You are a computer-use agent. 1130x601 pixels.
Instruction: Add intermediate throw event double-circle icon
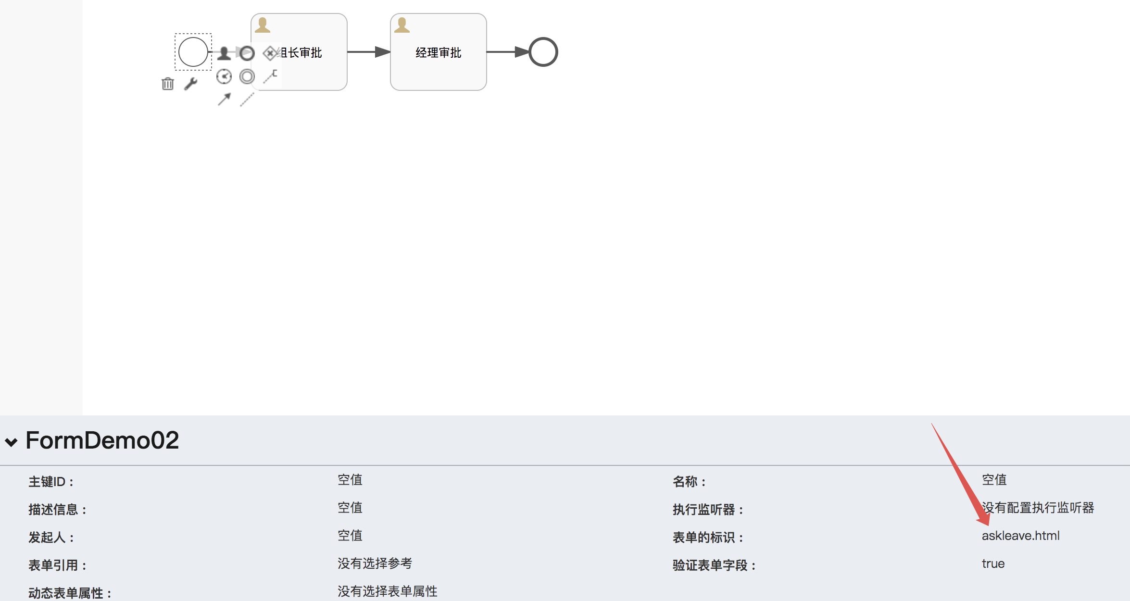click(247, 76)
